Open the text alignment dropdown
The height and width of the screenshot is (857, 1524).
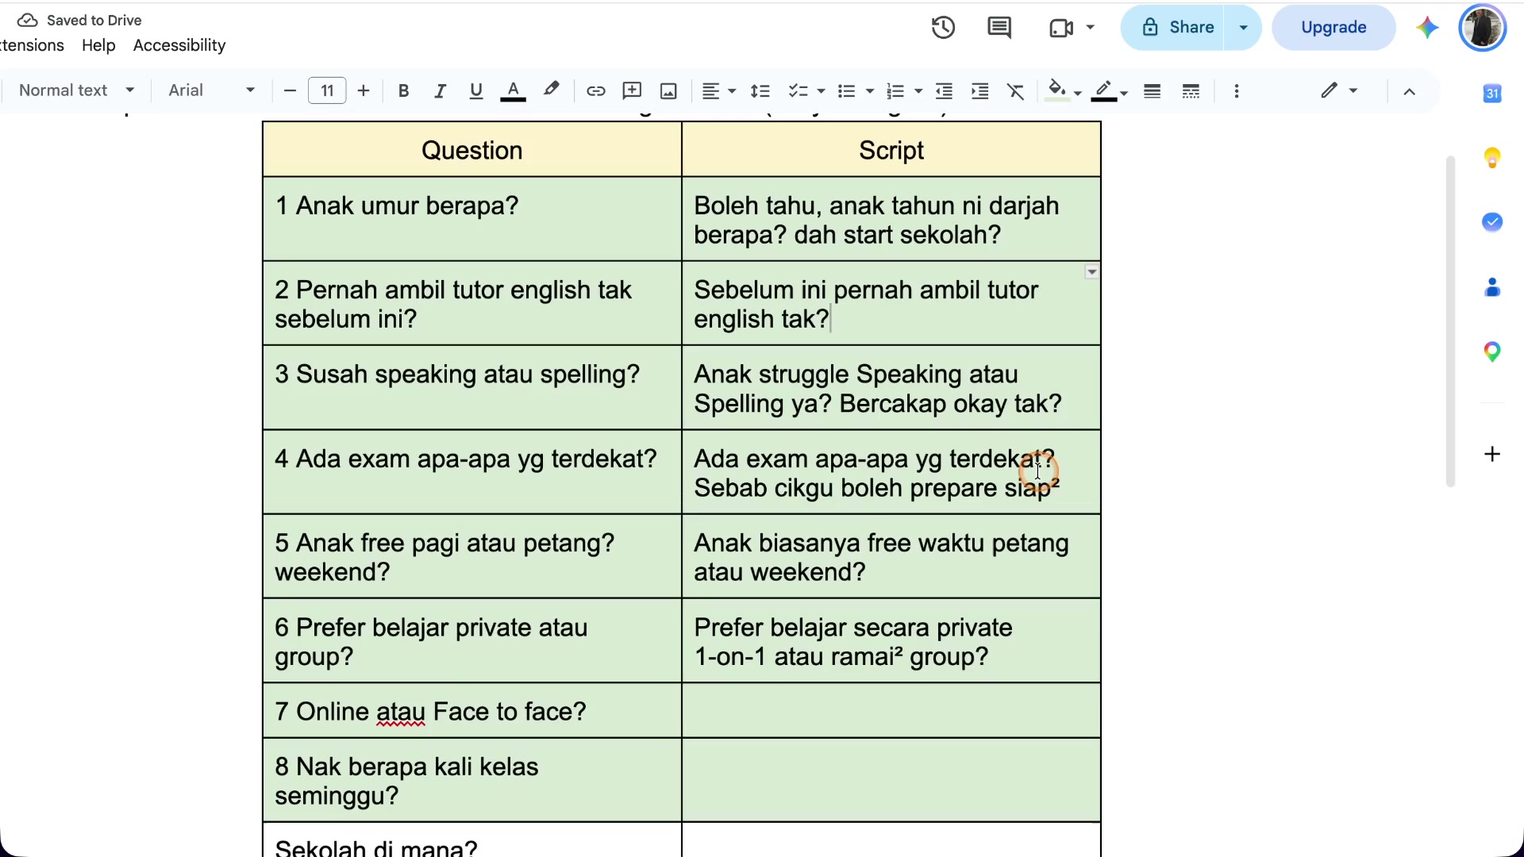click(x=719, y=91)
